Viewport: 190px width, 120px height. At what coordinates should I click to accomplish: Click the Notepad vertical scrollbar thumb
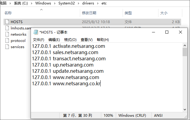pos(185,52)
